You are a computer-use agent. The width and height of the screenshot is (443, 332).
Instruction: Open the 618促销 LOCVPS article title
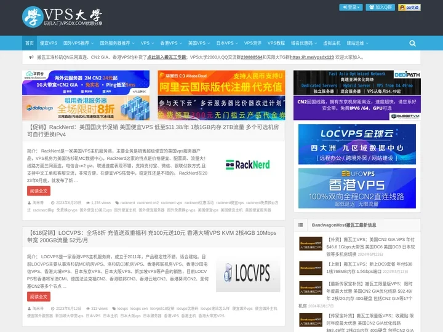click(x=152, y=237)
